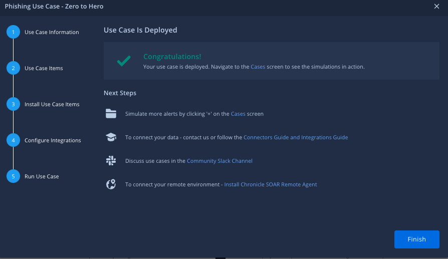Open Cases link in congratulations message
Image resolution: width=448 pixels, height=259 pixels.
coord(258,67)
